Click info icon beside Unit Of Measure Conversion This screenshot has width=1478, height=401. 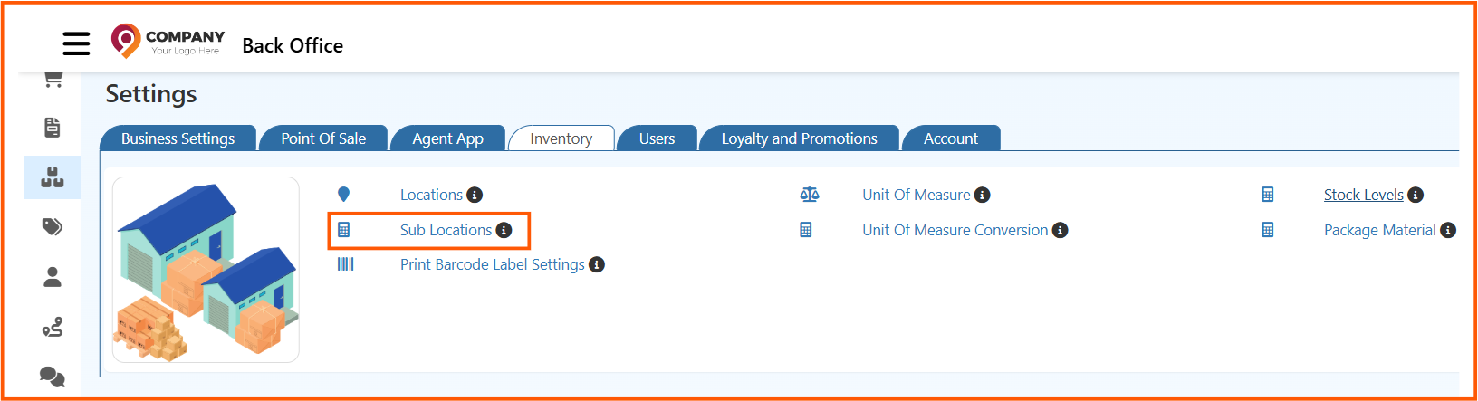point(1061,230)
